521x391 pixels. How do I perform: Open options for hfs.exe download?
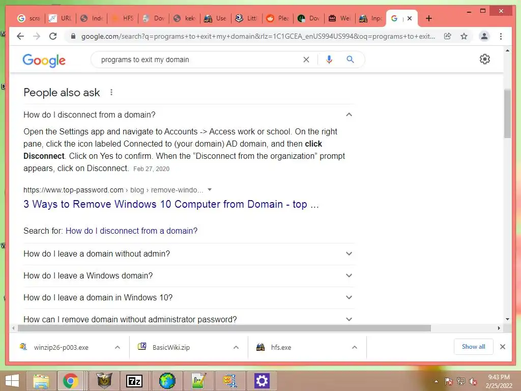tap(355, 347)
